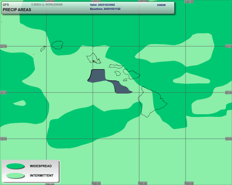Click the 18 N label on right edge
232x185 pixels.
[x=228, y=139]
